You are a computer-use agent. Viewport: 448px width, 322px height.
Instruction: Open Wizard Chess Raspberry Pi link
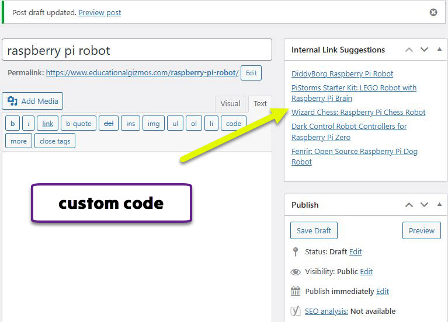pos(358,112)
